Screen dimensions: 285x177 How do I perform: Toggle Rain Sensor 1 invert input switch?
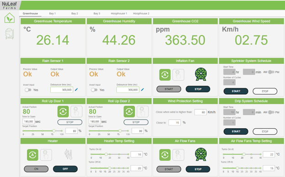pyautogui.click(x=28, y=90)
